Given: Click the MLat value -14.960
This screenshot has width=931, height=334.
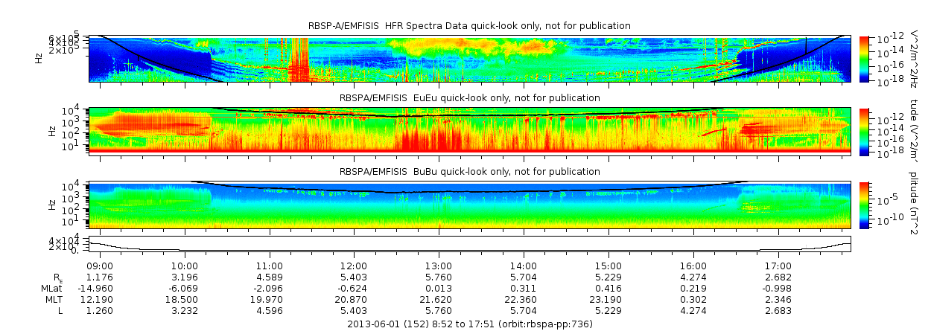Looking at the screenshot, I should (x=100, y=288).
